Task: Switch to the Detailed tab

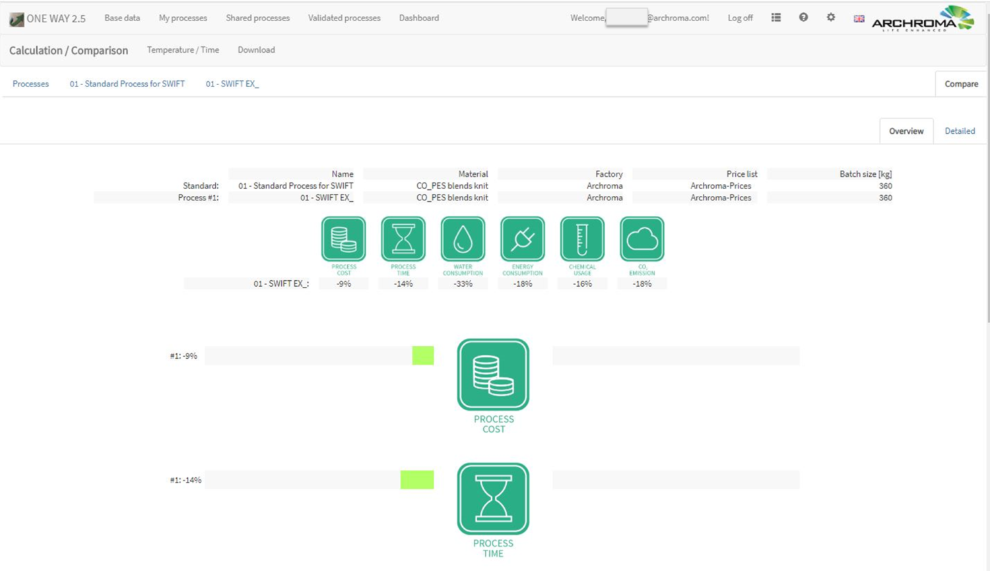Action: tap(960, 131)
